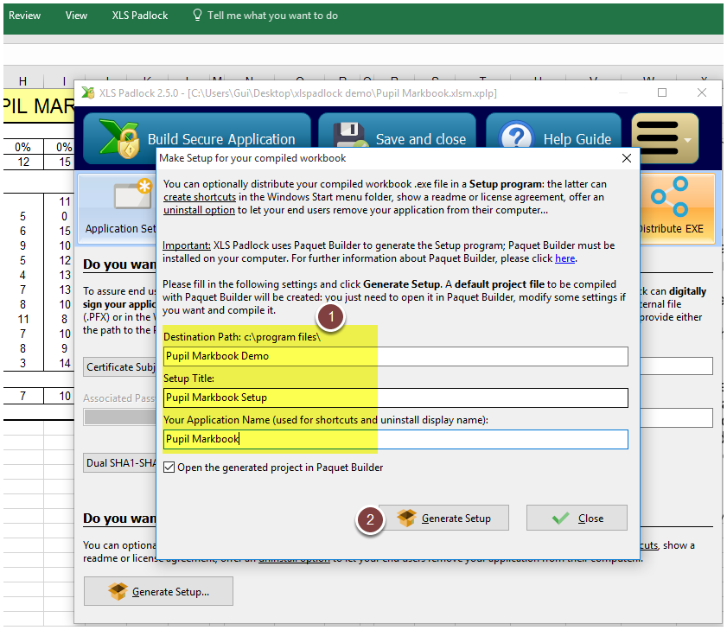Image resolution: width=727 pixels, height=630 pixels.
Task: Click the Destination Path input field
Action: point(395,356)
